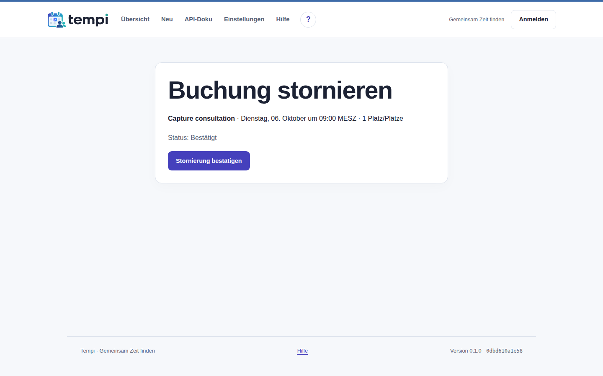Image resolution: width=603 pixels, height=376 pixels.
Task: Open API-Doku in the navigation bar
Action: (198, 19)
